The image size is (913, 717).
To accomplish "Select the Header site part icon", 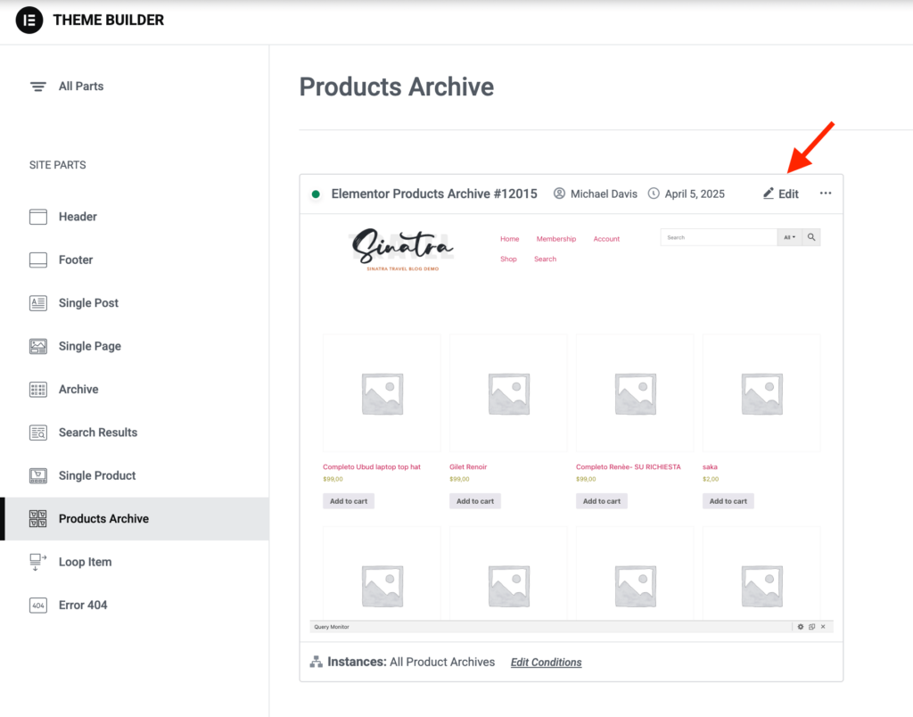I will (37, 216).
